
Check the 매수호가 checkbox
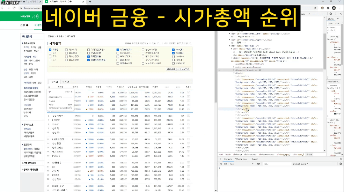pyautogui.click(x=66, y=50)
